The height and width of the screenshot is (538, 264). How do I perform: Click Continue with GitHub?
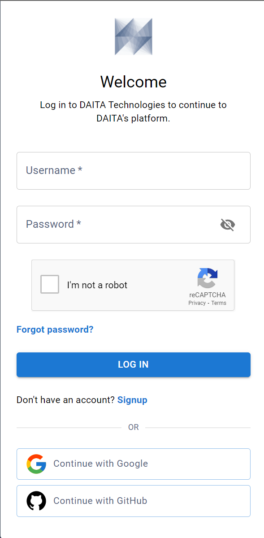pyautogui.click(x=133, y=501)
